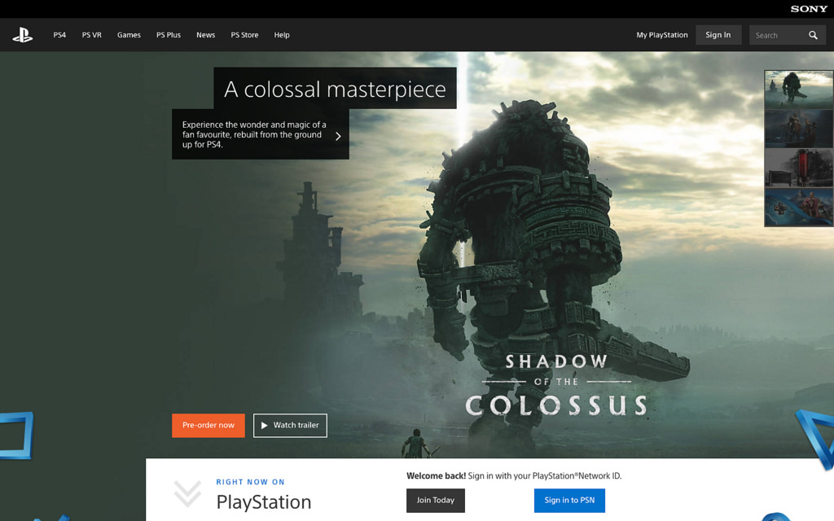The image size is (834, 521).
Task: Click the Shadow of the Colossus title logo
Action: 556,385
